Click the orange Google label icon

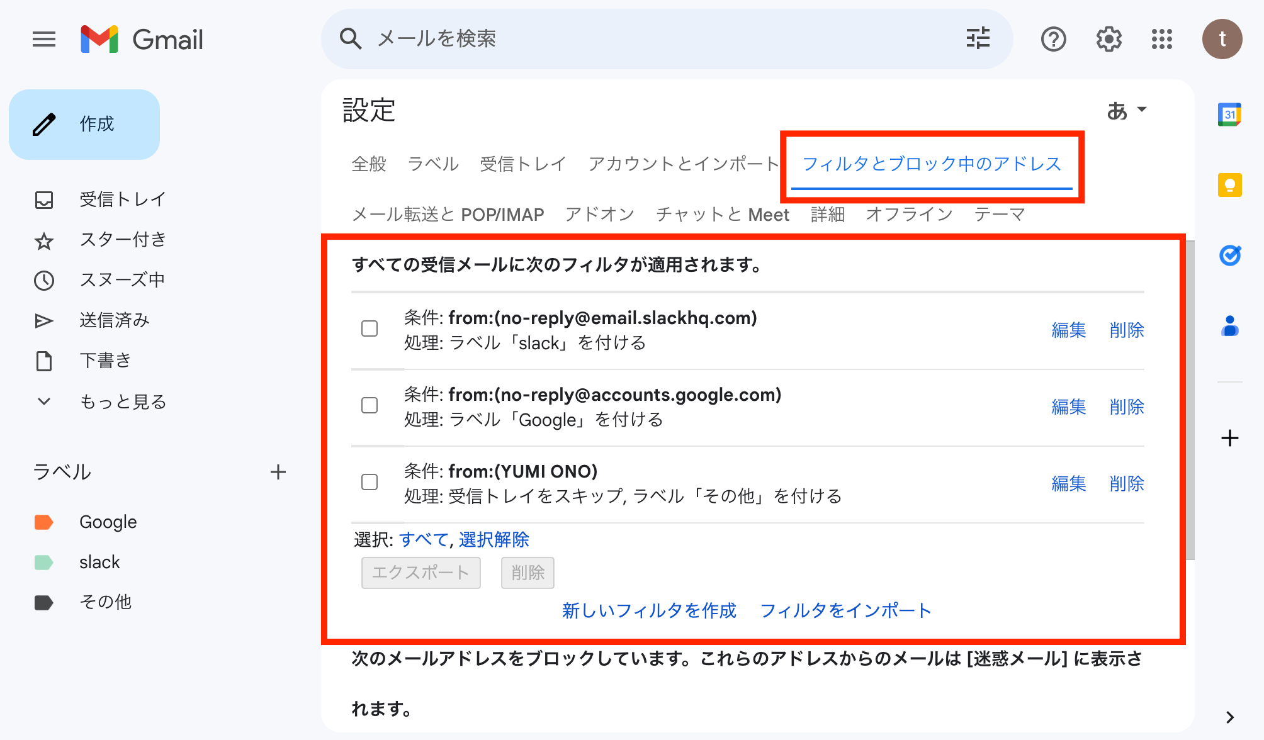43,522
